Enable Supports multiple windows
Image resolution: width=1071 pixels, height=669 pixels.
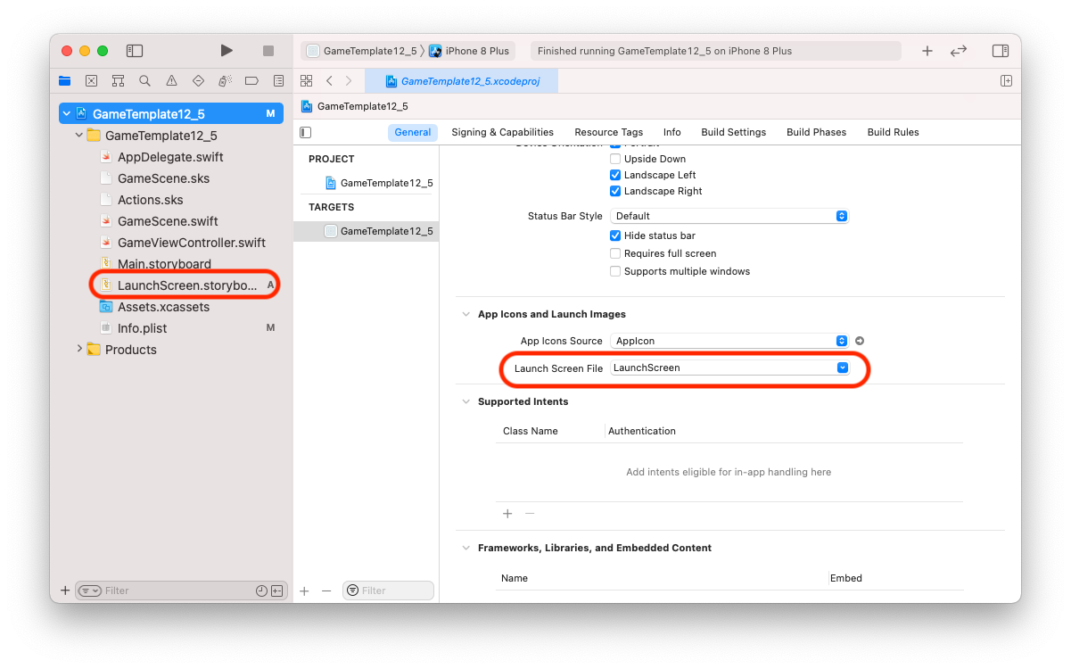(x=615, y=271)
